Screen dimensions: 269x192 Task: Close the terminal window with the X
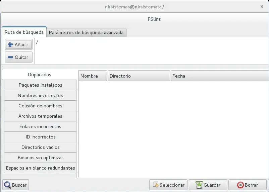pos(262,6)
